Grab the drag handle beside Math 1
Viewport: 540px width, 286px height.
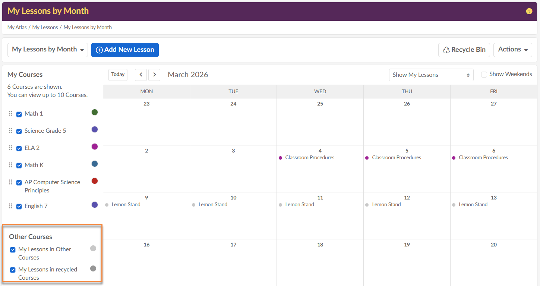pos(10,114)
